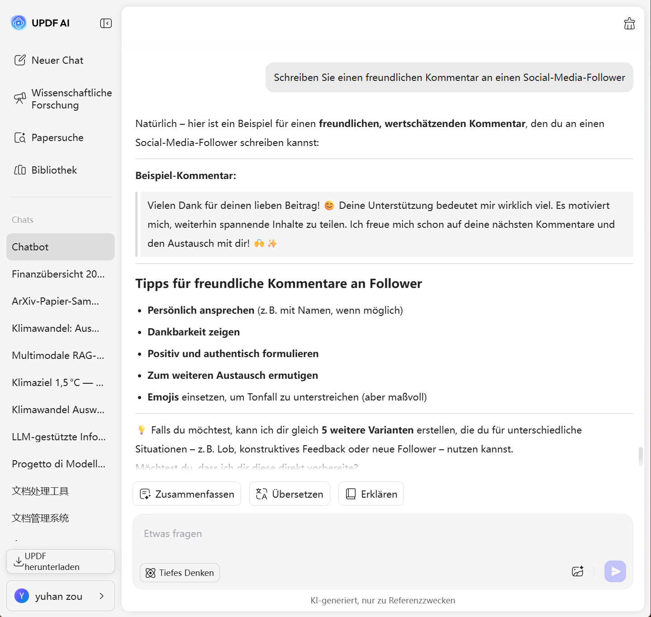Open Neuer Chat
This screenshot has height=617, width=651.
coord(49,60)
